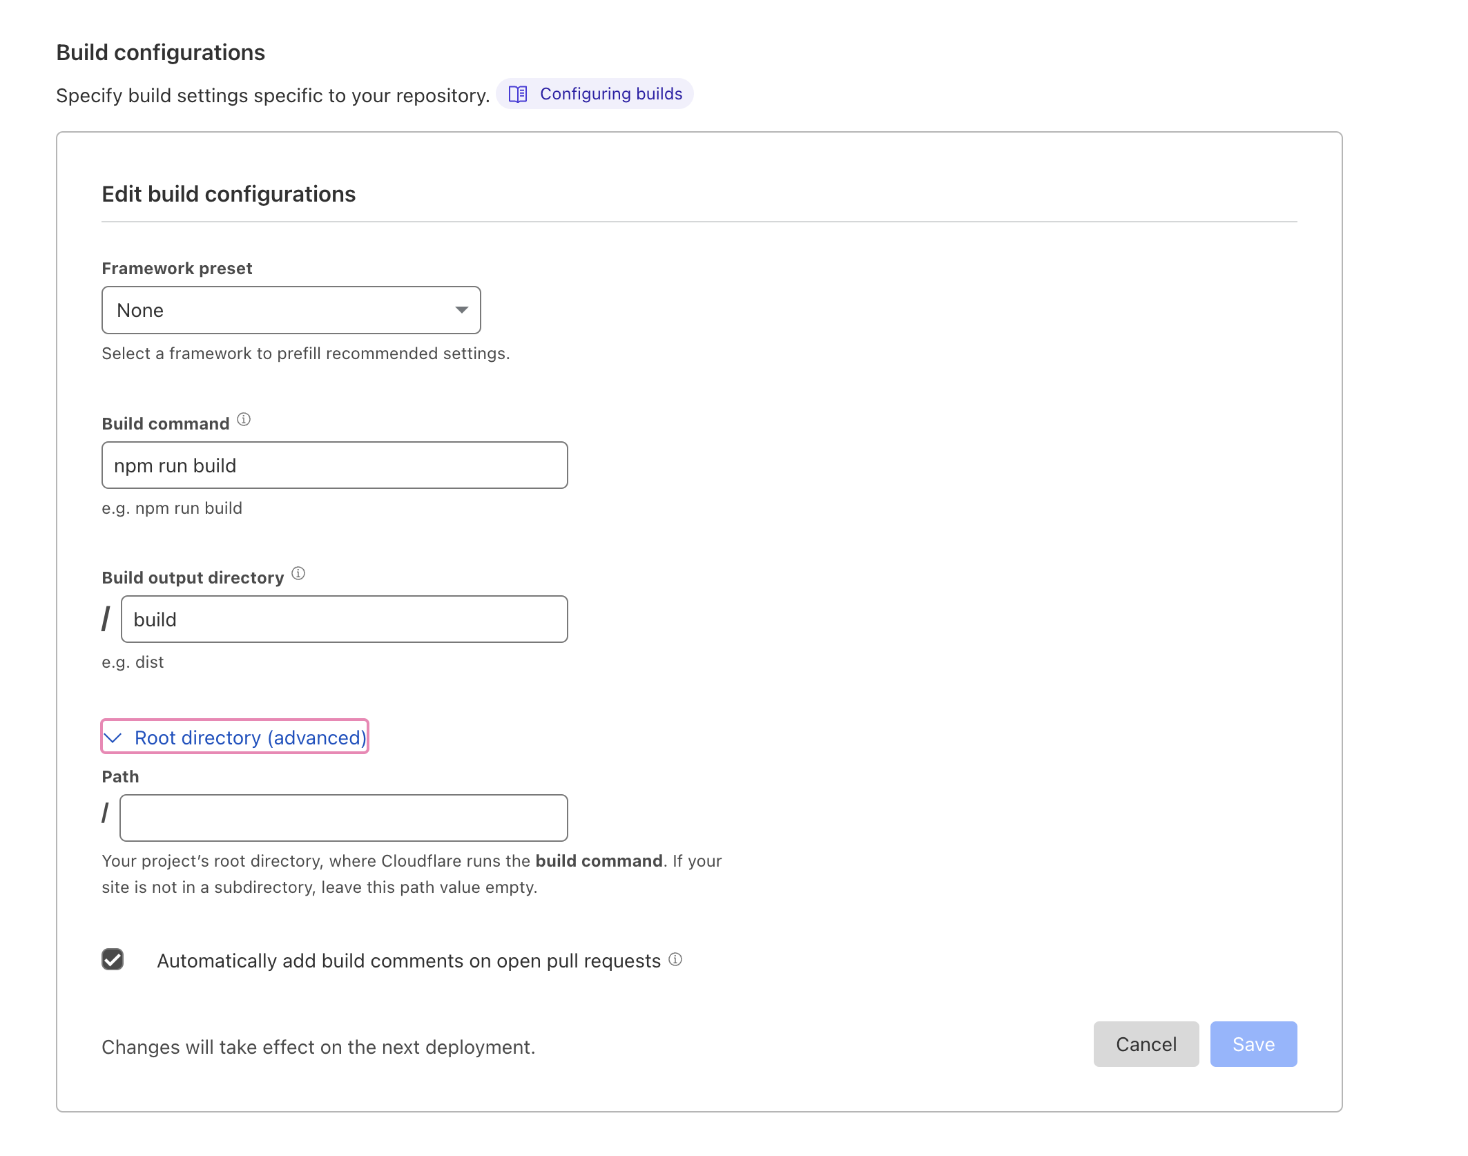The image size is (1468, 1156).
Task: Click the Framework preset field label
Action: (177, 269)
